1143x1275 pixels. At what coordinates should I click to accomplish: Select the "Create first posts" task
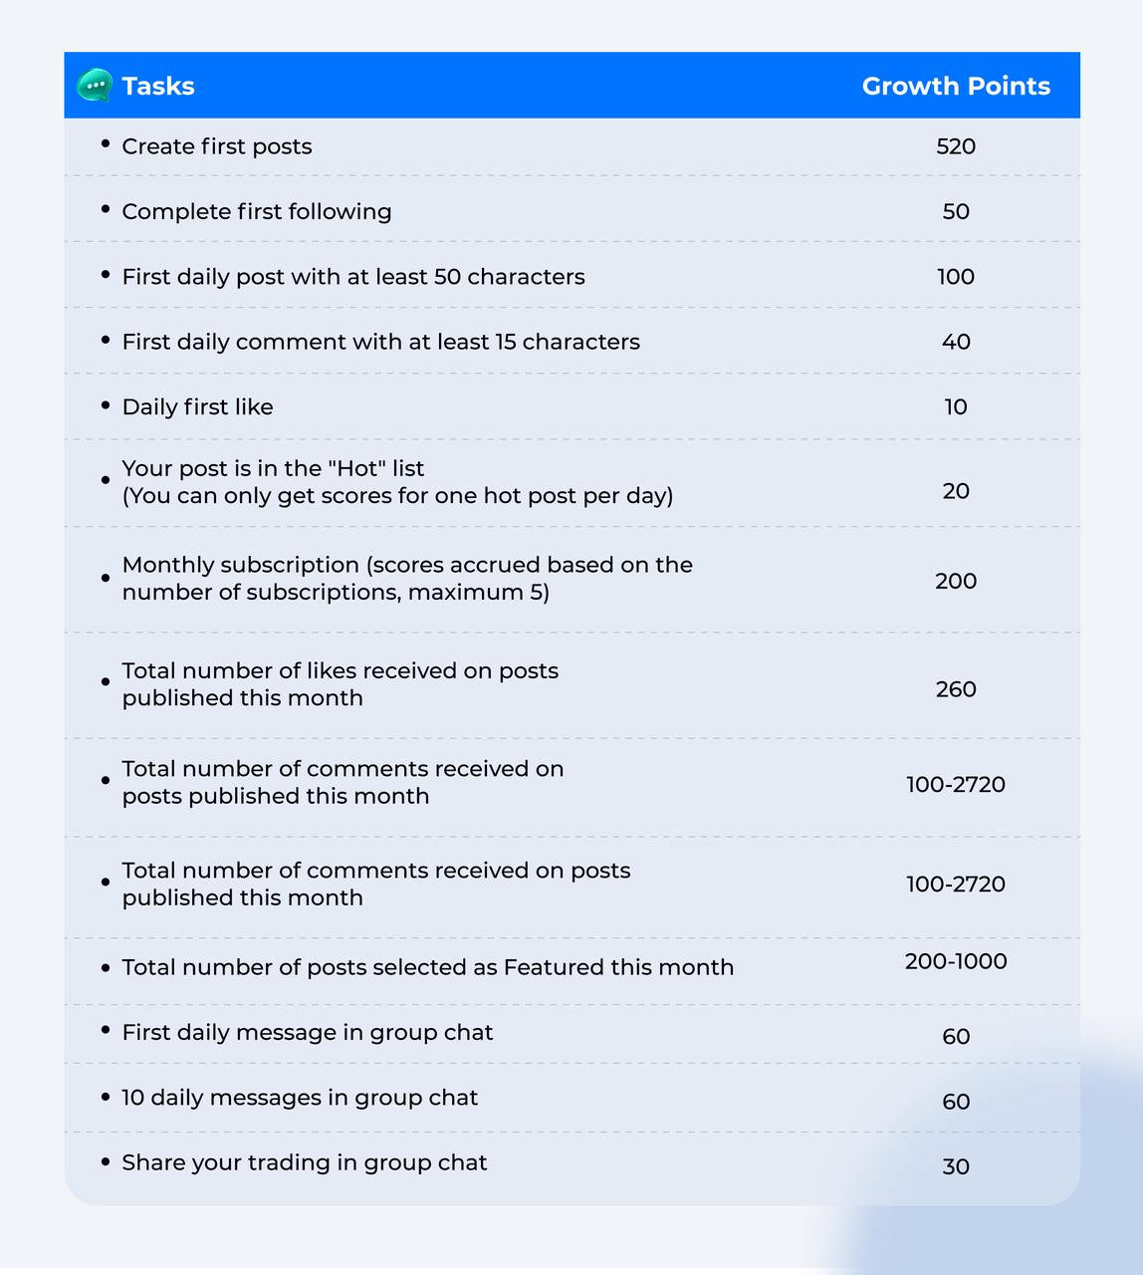pyautogui.click(x=216, y=146)
